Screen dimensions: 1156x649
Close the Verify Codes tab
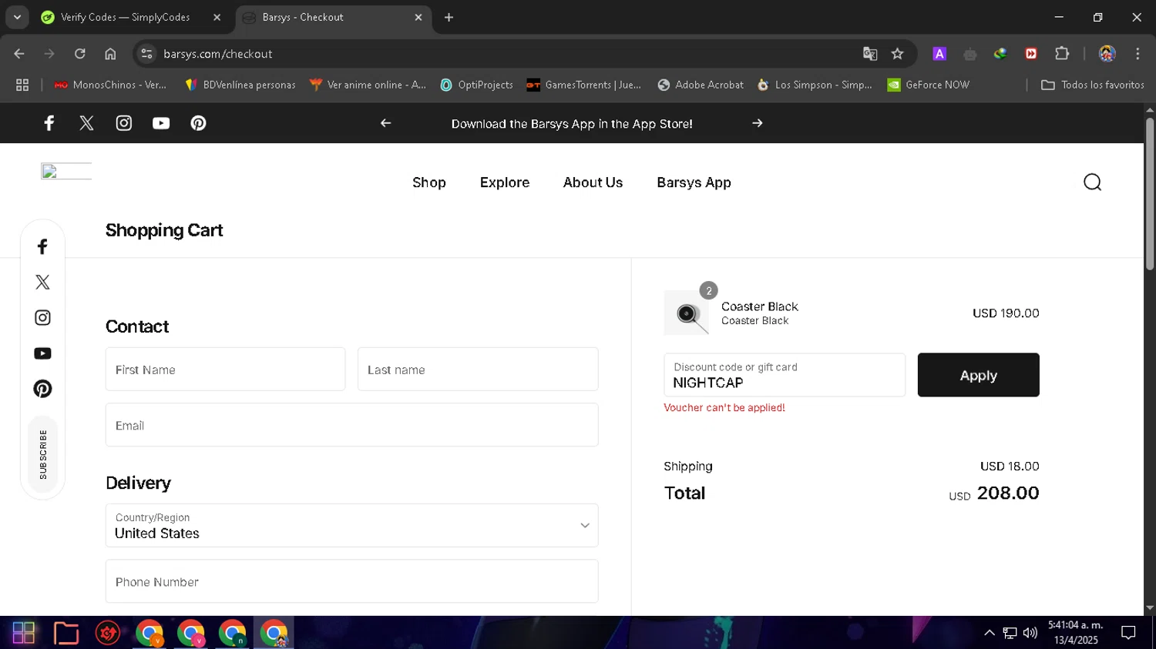(x=217, y=17)
